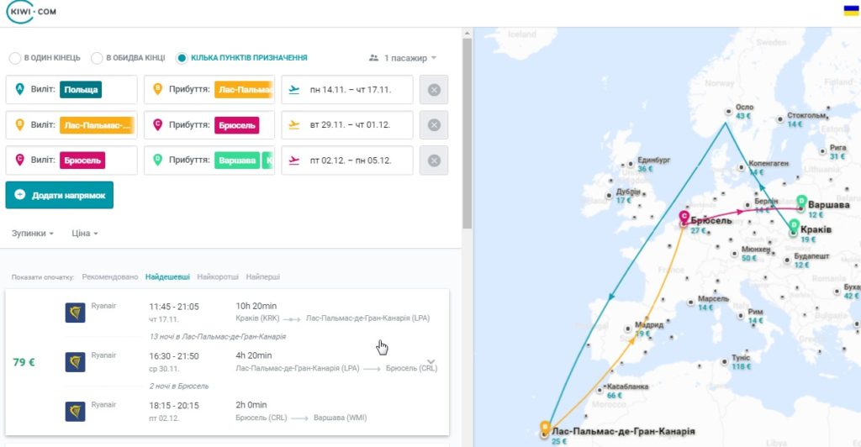Click the Лас-Пальмас-де-Гран-Канарія map marker
This screenshot has width=861, height=447.
point(545,429)
